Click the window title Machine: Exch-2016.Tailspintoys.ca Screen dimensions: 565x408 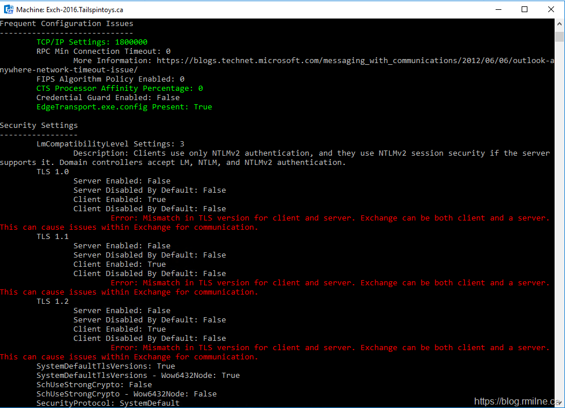pyautogui.click(x=69, y=10)
